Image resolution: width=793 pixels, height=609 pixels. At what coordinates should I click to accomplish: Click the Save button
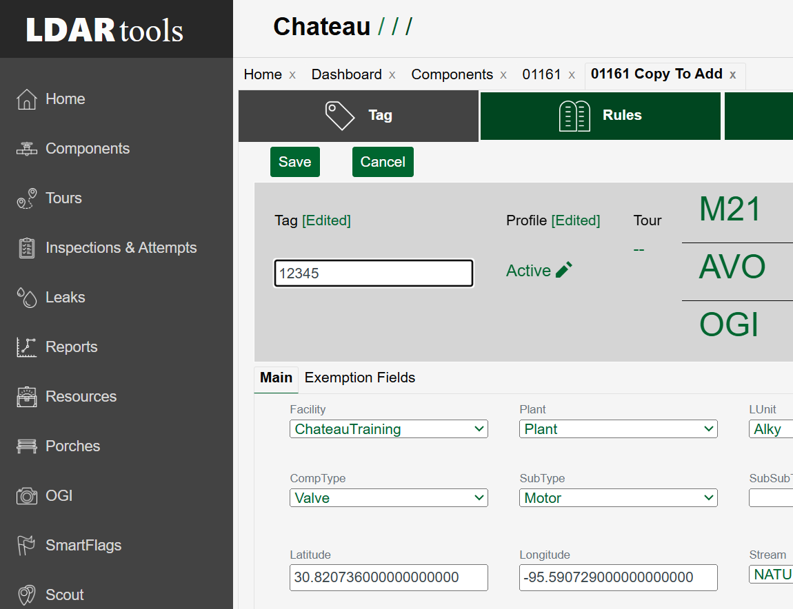pos(295,162)
